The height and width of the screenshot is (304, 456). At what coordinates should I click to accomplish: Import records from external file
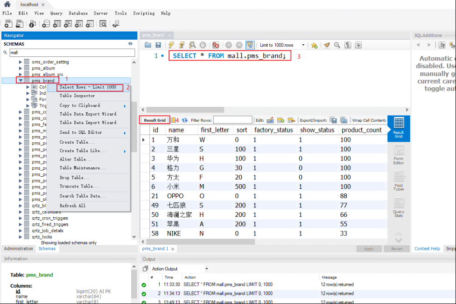pyautogui.click(x=344, y=120)
